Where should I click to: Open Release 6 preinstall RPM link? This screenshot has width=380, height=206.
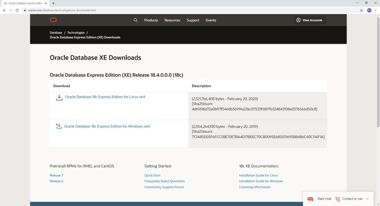(57, 181)
